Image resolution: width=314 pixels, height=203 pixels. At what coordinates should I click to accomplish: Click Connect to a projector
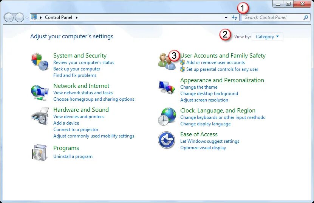point(76,130)
